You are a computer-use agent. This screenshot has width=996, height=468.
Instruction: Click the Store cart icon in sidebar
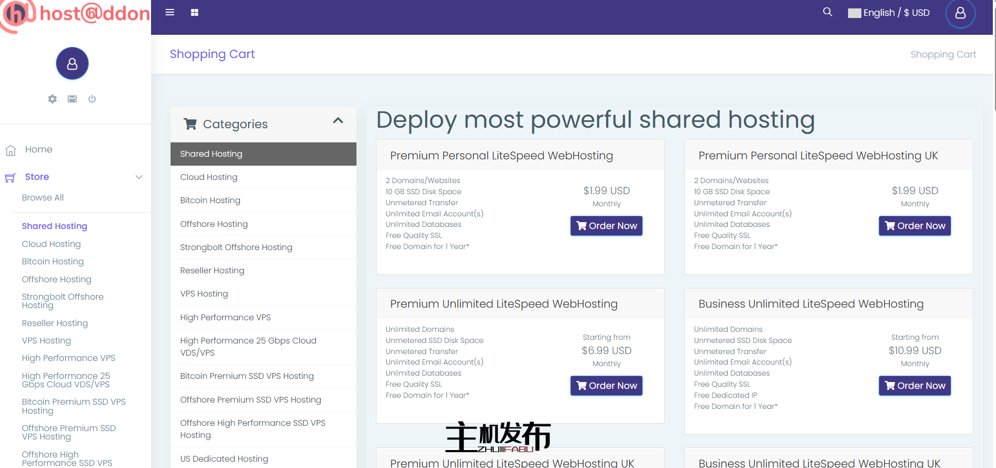point(10,178)
